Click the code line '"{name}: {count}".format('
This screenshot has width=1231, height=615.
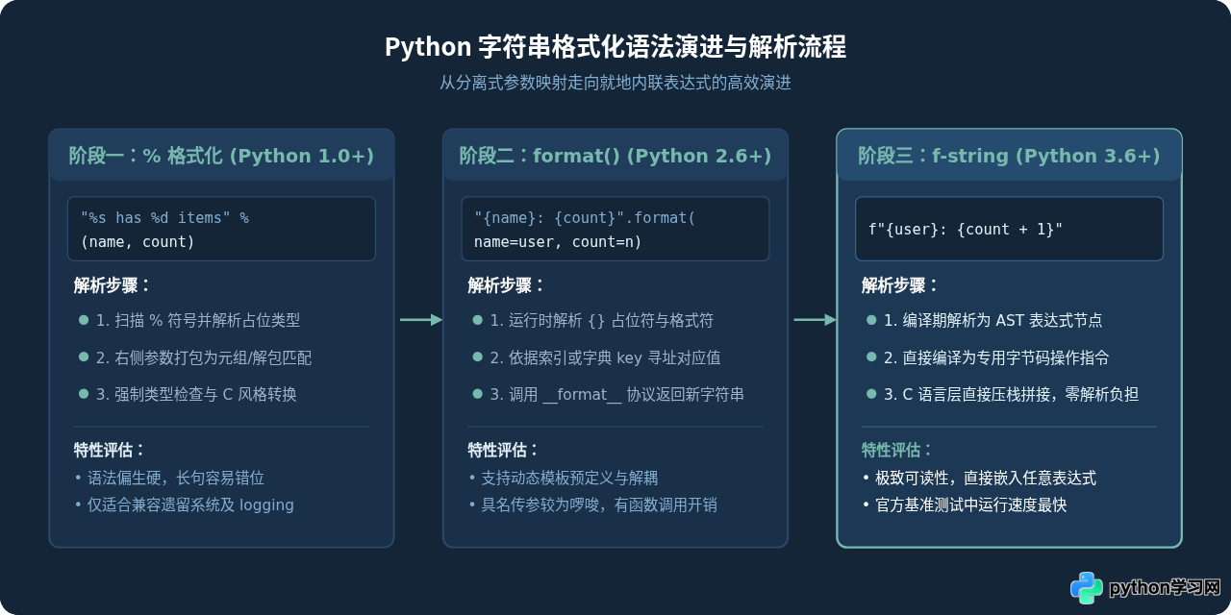click(x=585, y=218)
